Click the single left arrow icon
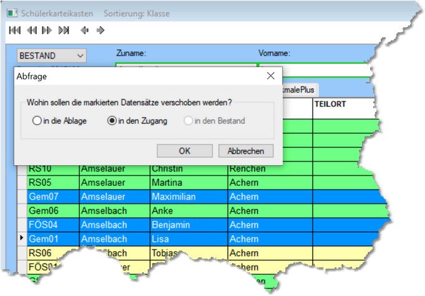 [x=85, y=30]
